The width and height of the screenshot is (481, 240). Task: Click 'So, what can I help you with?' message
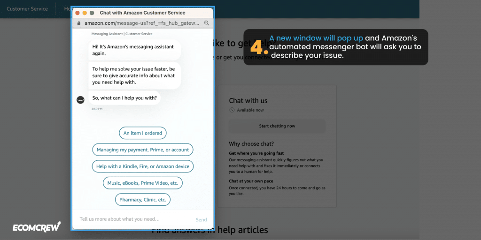[124, 98]
